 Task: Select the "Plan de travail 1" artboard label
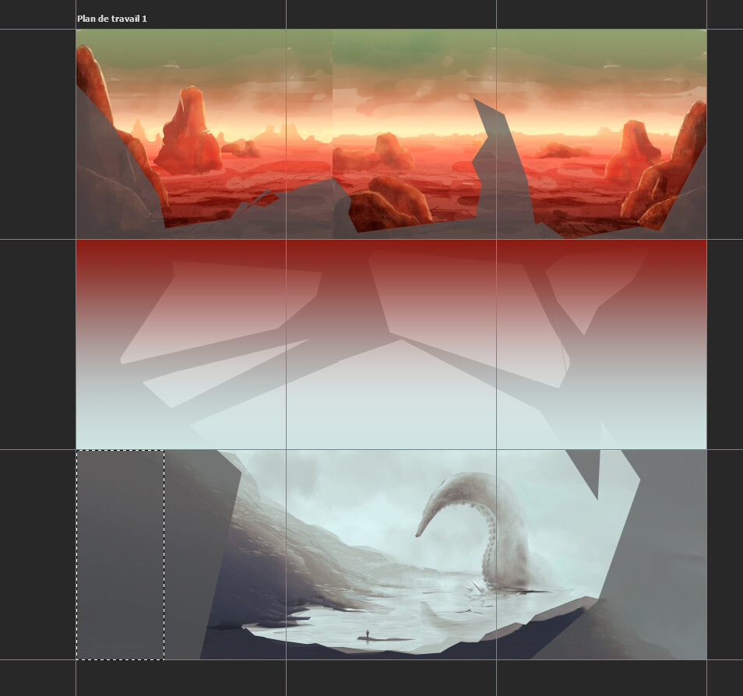(112, 19)
